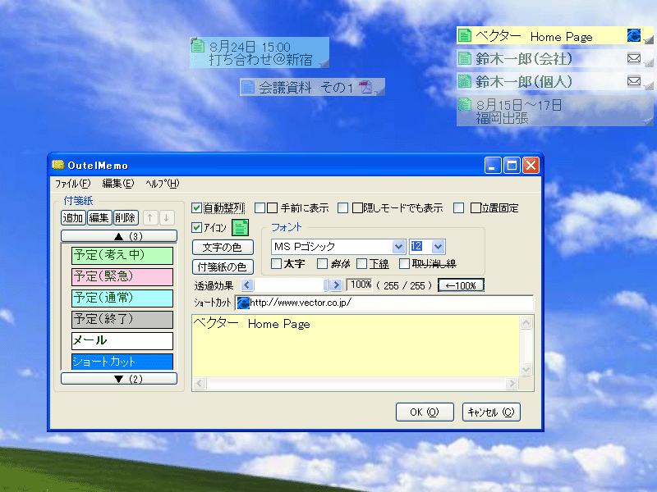Open the font size 12 dropdown
The width and height of the screenshot is (657, 492).
[x=439, y=247]
